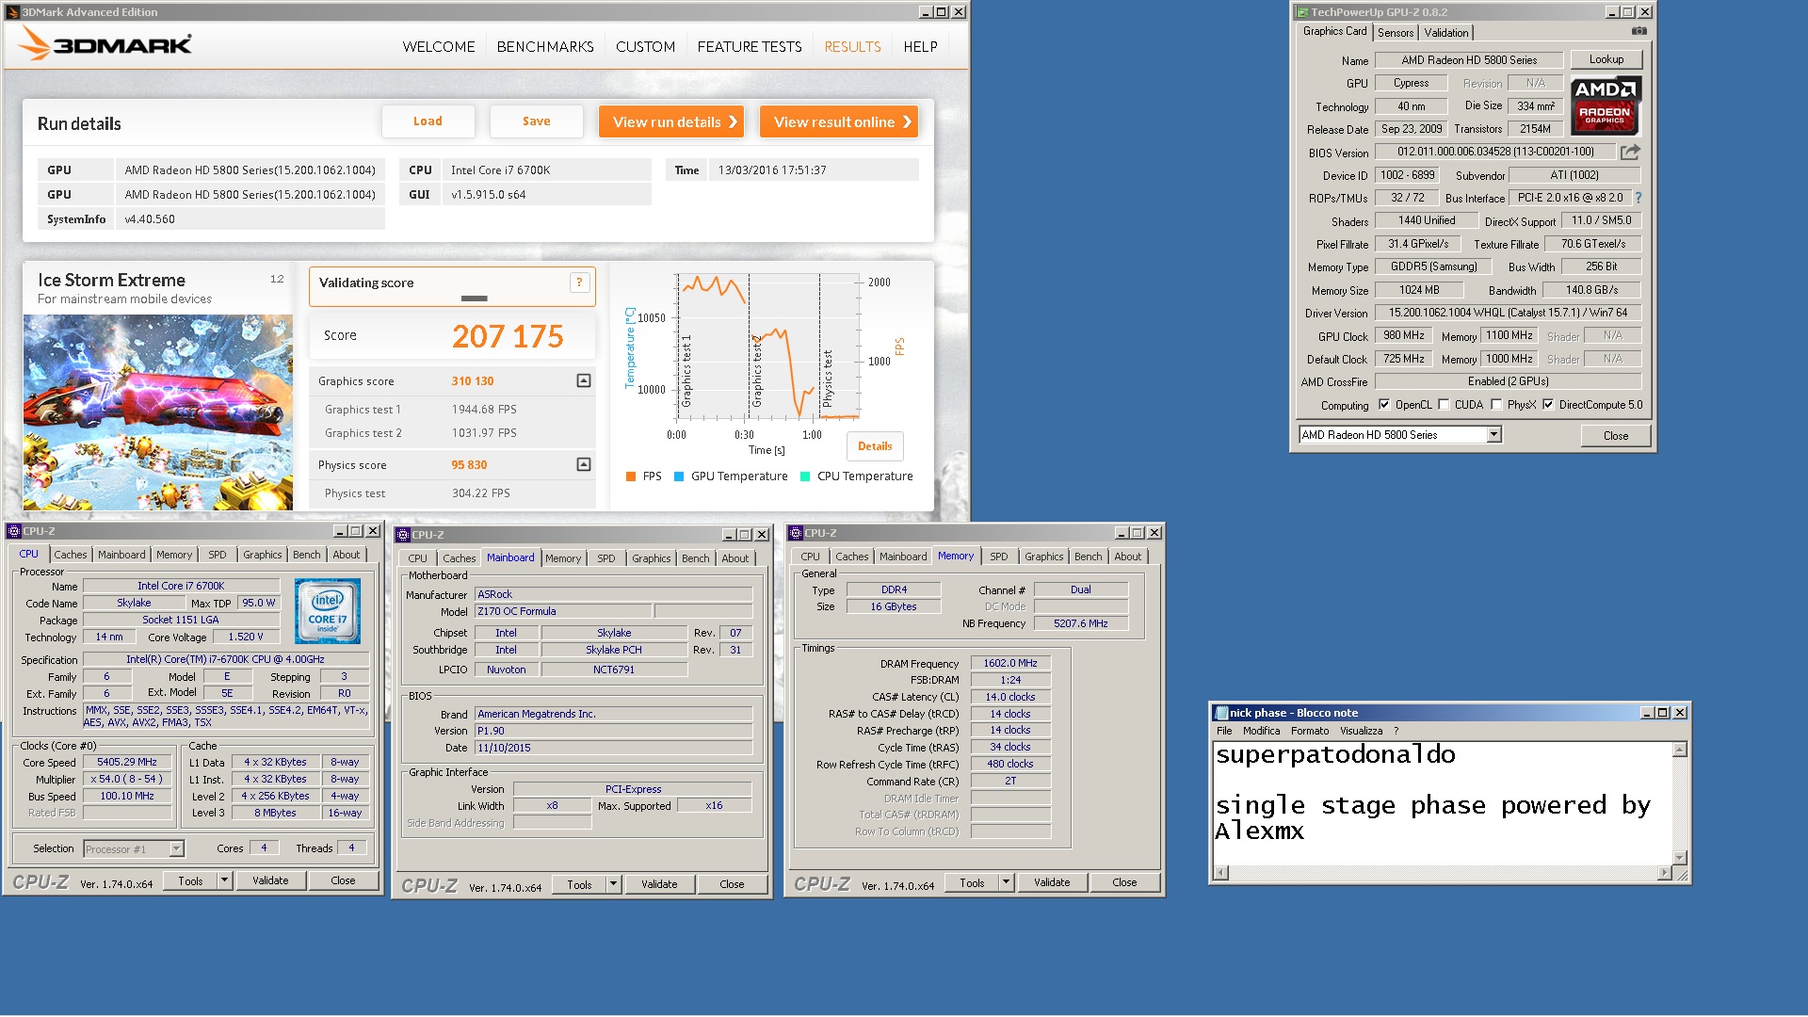Click the Notepad title bar icon
This screenshot has height=1017, width=1808.
point(1221,713)
